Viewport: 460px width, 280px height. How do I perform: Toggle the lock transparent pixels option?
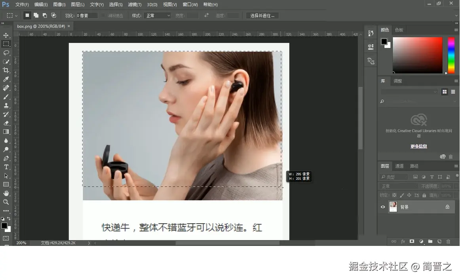pyautogui.click(x=394, y=195)
